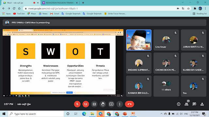Image resolution: width=209 pixels, height=117 pixels.
Task: Open Strike Force Heroes bookmark
Action: click(115, 14)
